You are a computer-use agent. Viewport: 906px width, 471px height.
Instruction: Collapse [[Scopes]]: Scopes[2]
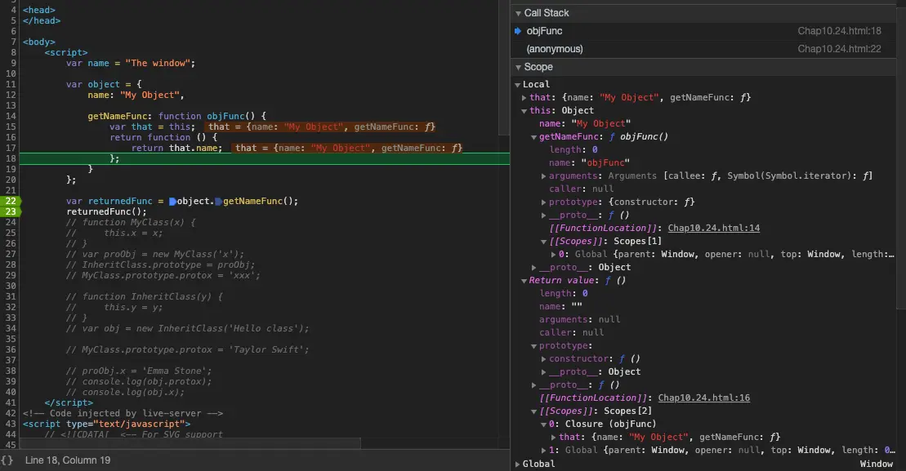[x=534, y=411]
